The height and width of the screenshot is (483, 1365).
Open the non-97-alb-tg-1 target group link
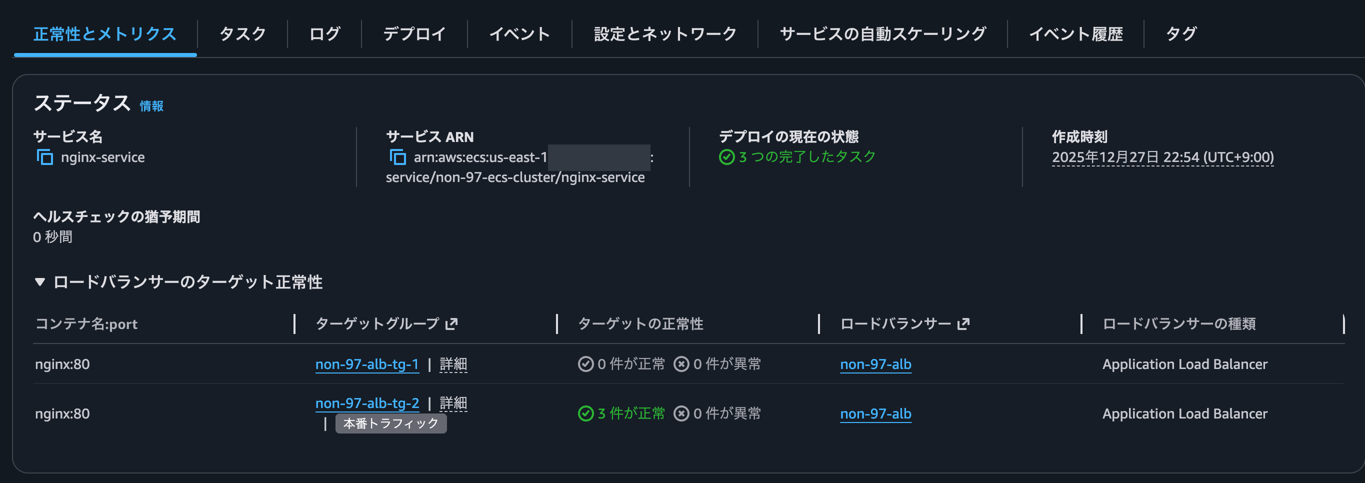pyautogui.click(x=367, y=364)
